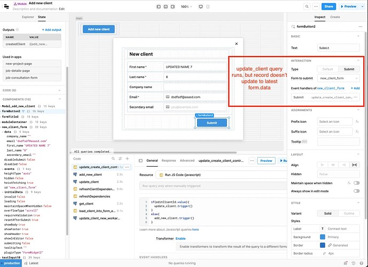Open the top bar more options menu
Viewport: 368px width, 267px height.
[x=316, y=6]
